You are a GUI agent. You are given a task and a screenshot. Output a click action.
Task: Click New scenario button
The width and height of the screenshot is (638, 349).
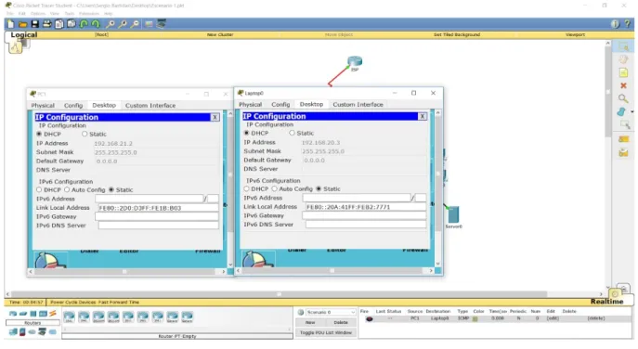pyautogui.click(x=310, y=323)
